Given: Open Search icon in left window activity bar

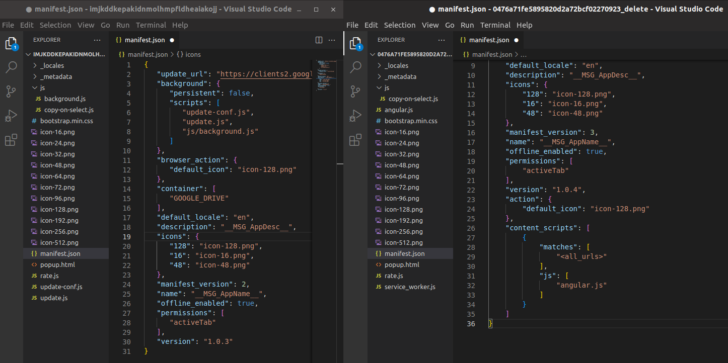Looking at the screenshot, I should point(11,67).
